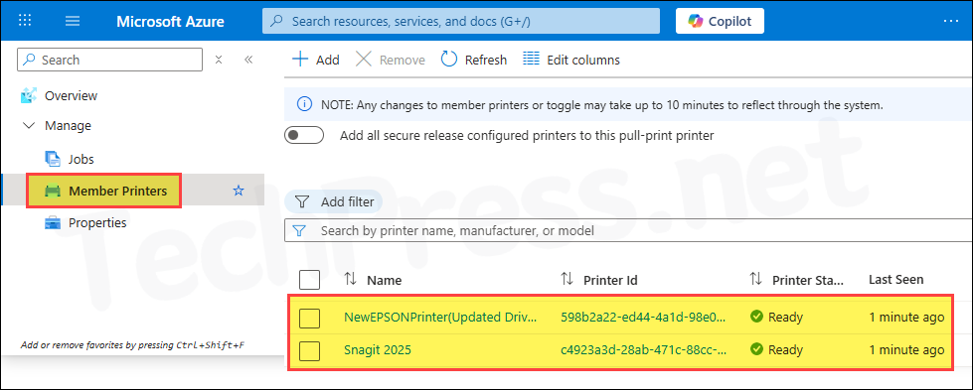Toggle add all secure release configured printers

click(x=304, y=135)
